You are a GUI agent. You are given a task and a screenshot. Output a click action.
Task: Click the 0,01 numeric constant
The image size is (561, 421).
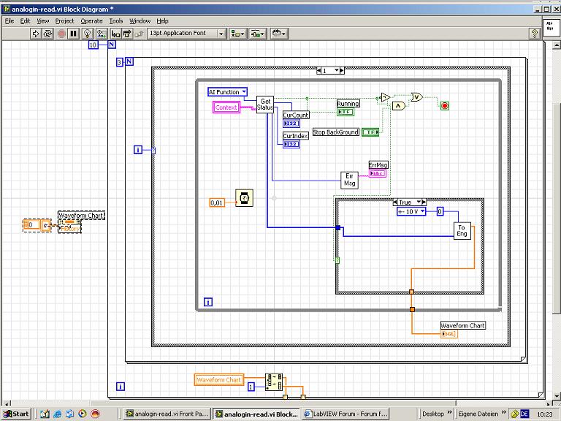217,202
